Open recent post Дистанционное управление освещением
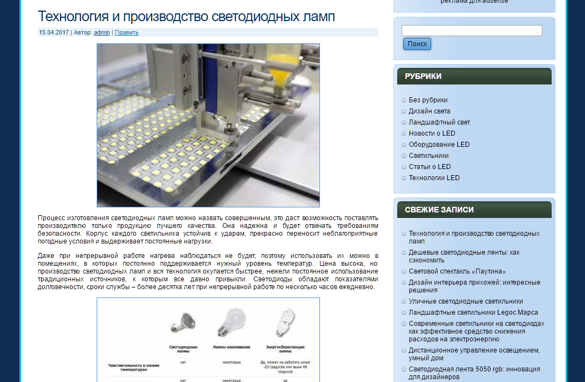Viewport: 585px width, 382px height. [474, 354]
